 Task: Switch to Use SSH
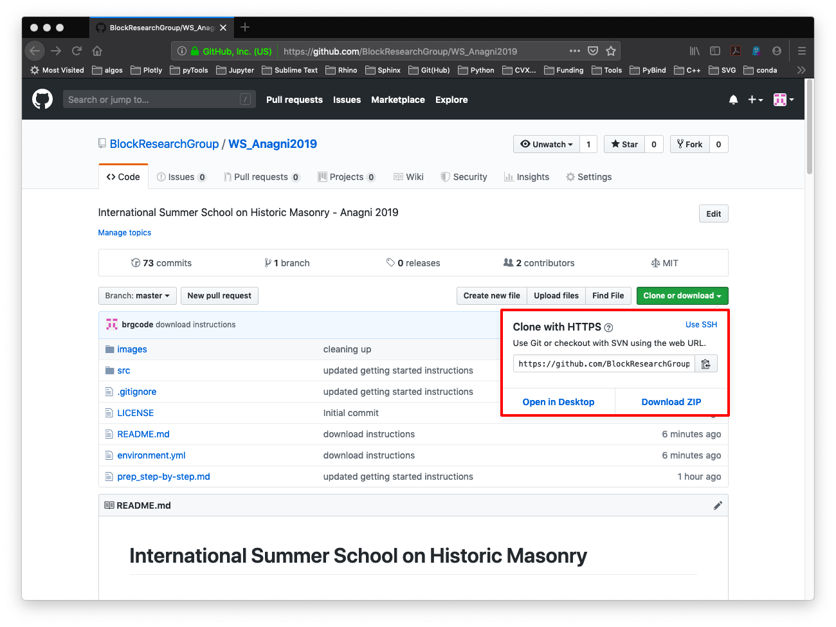[x=701, y=325]
